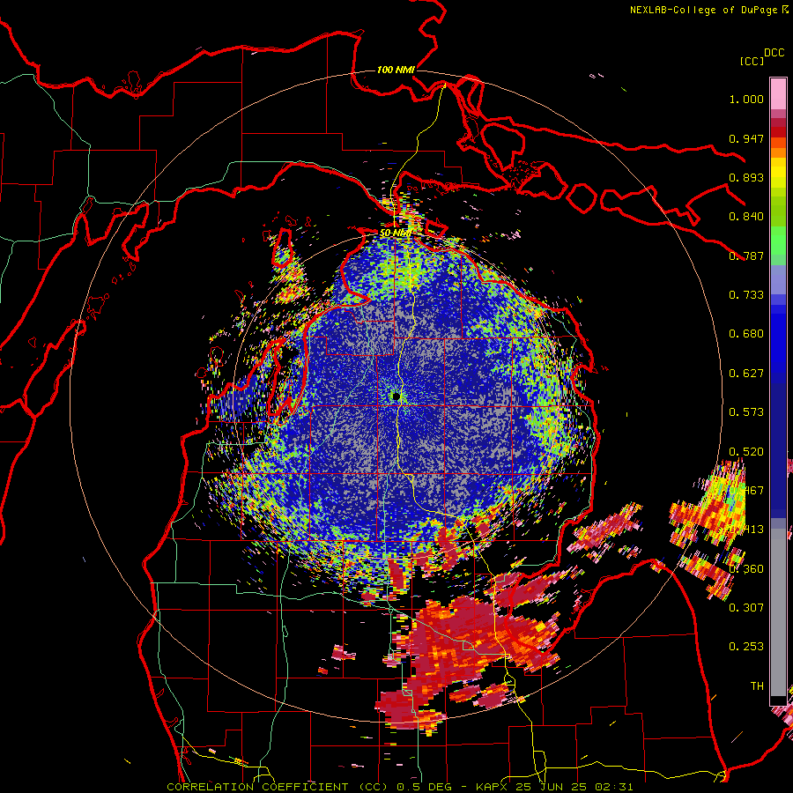Click the TH threshold label
The image size is (793, 793).
coord(757,686)
